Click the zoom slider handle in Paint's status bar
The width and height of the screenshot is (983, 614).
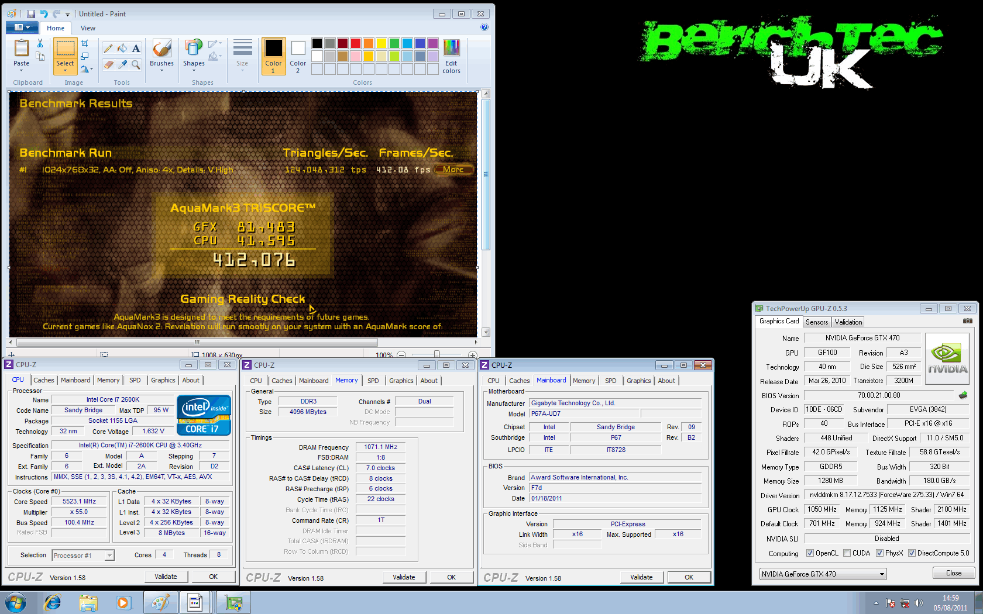click(436, 355)
